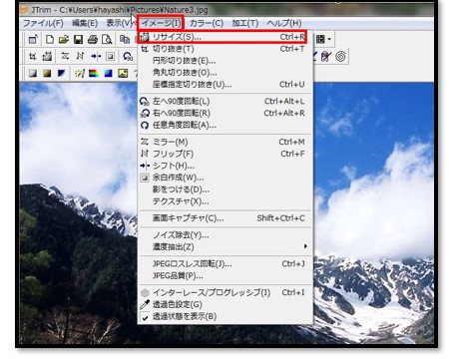This screenshot has height=359, width=449.
Task: Click インターレース/プログレッシブ(I) menu entry
Action: click(x=225, y=292)
